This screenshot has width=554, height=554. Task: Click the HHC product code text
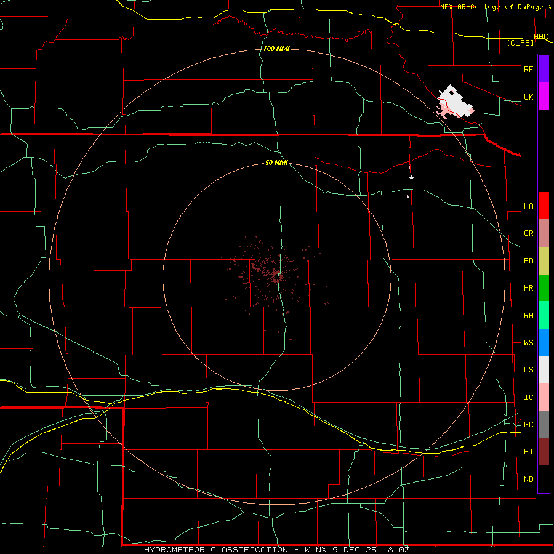pos(541,37)
